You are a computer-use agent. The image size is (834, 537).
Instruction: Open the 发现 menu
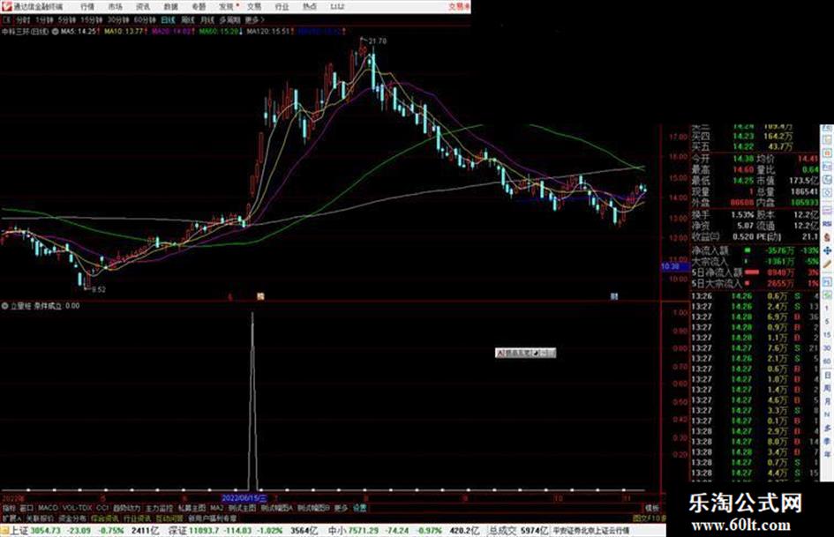tap(227, 6)
